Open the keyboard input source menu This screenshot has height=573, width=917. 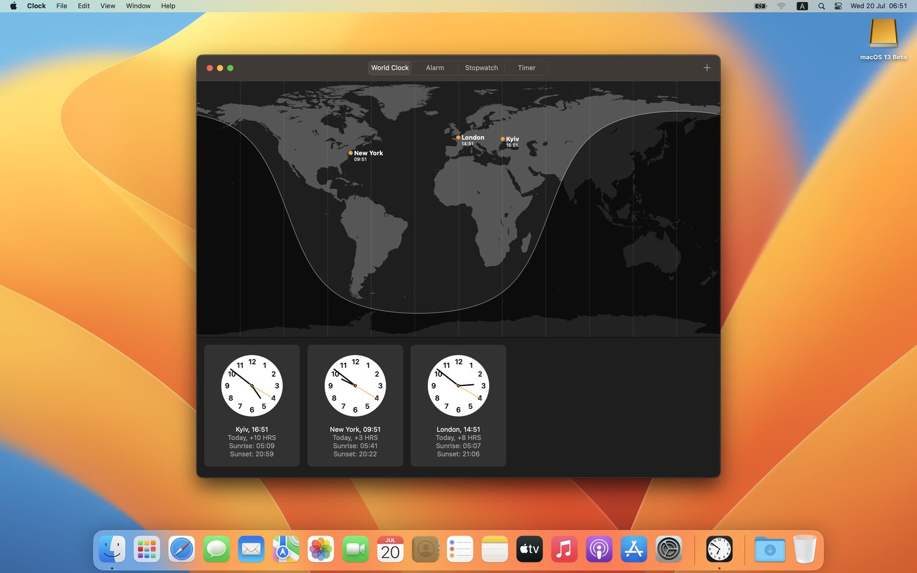[x=802, y=6]
